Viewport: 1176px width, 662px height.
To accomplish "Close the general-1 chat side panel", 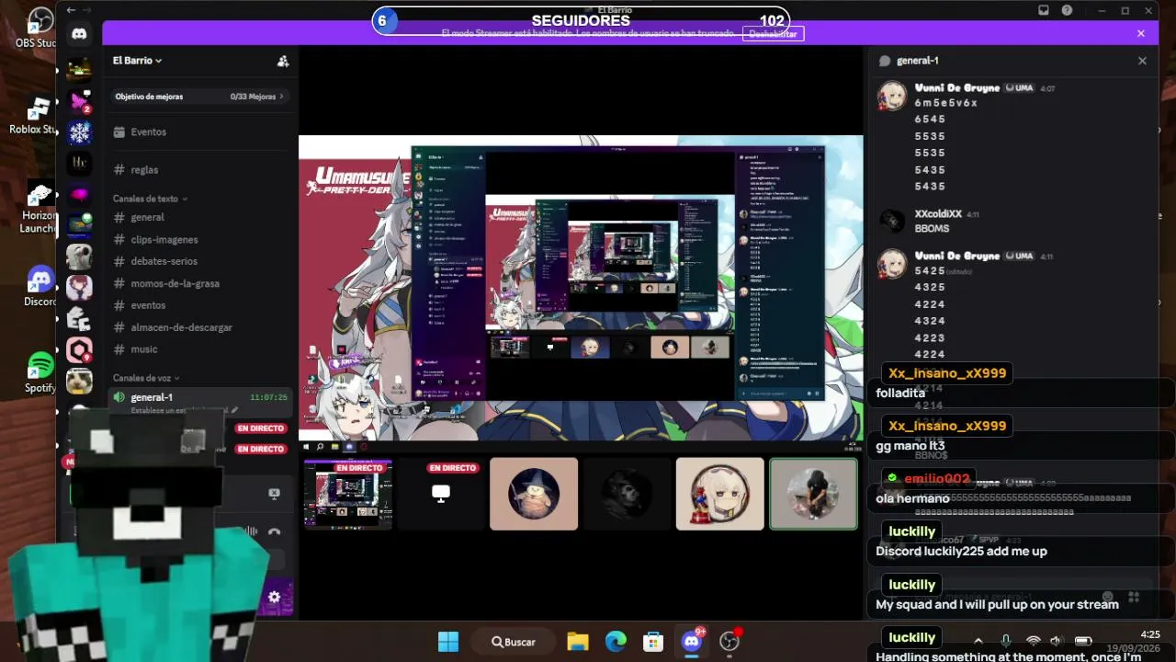I will point(1142,61).
